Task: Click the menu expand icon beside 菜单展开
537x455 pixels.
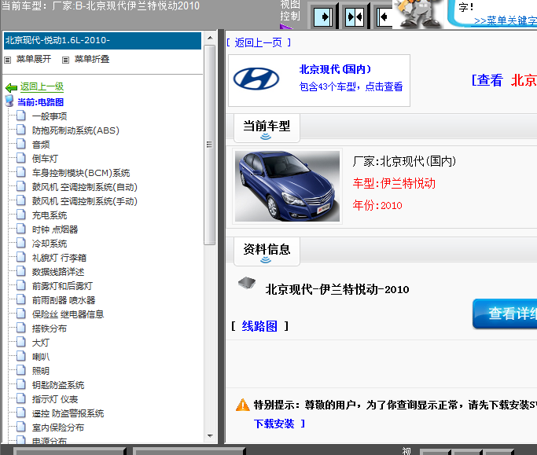Action: point(8,61)
